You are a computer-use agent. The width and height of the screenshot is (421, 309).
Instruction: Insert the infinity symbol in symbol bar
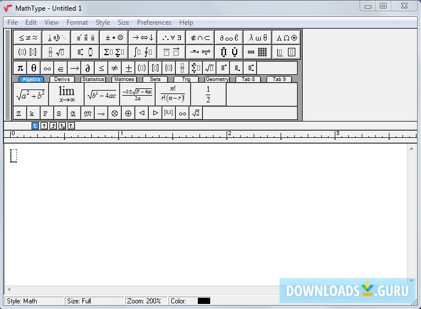point(47,68)
